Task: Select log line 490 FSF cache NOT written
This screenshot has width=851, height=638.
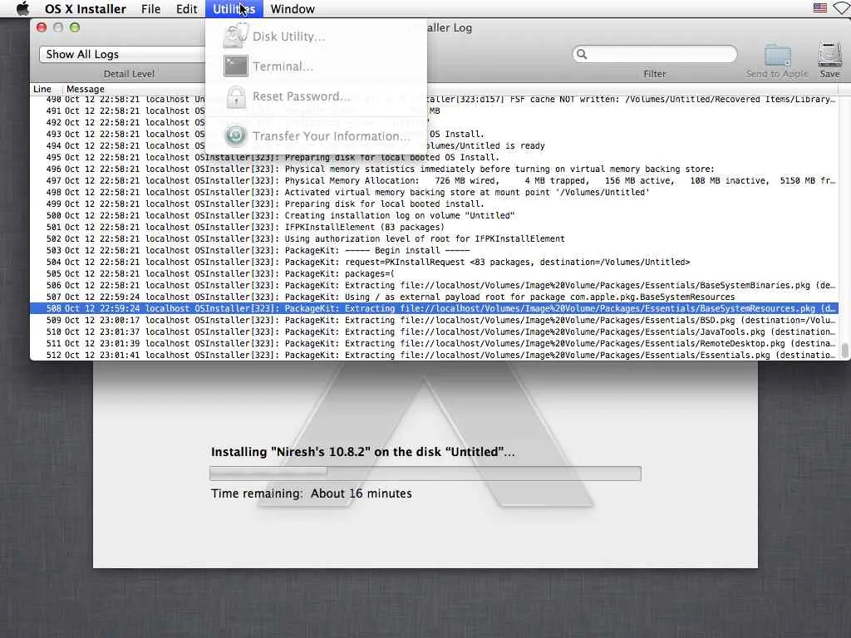Action: click(x=434, y=100)
